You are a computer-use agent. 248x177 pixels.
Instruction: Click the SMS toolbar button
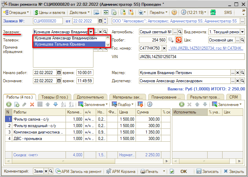[x=228, y=12]
